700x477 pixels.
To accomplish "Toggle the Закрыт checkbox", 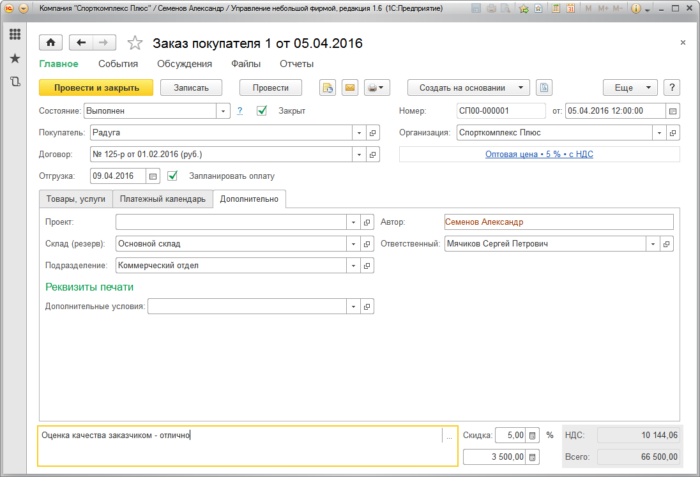I will click(262, 110).
